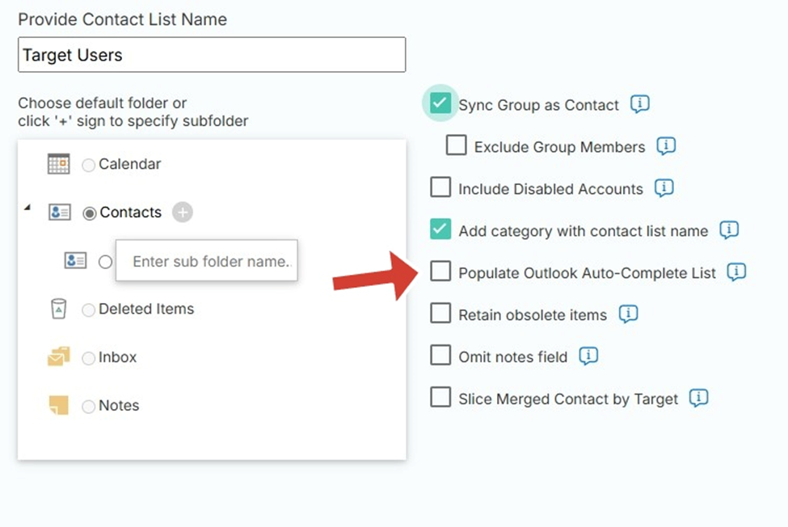This screenshot has width=788, height=527.
Task: Click the Calendar folder icon
Action: [59, 164]
